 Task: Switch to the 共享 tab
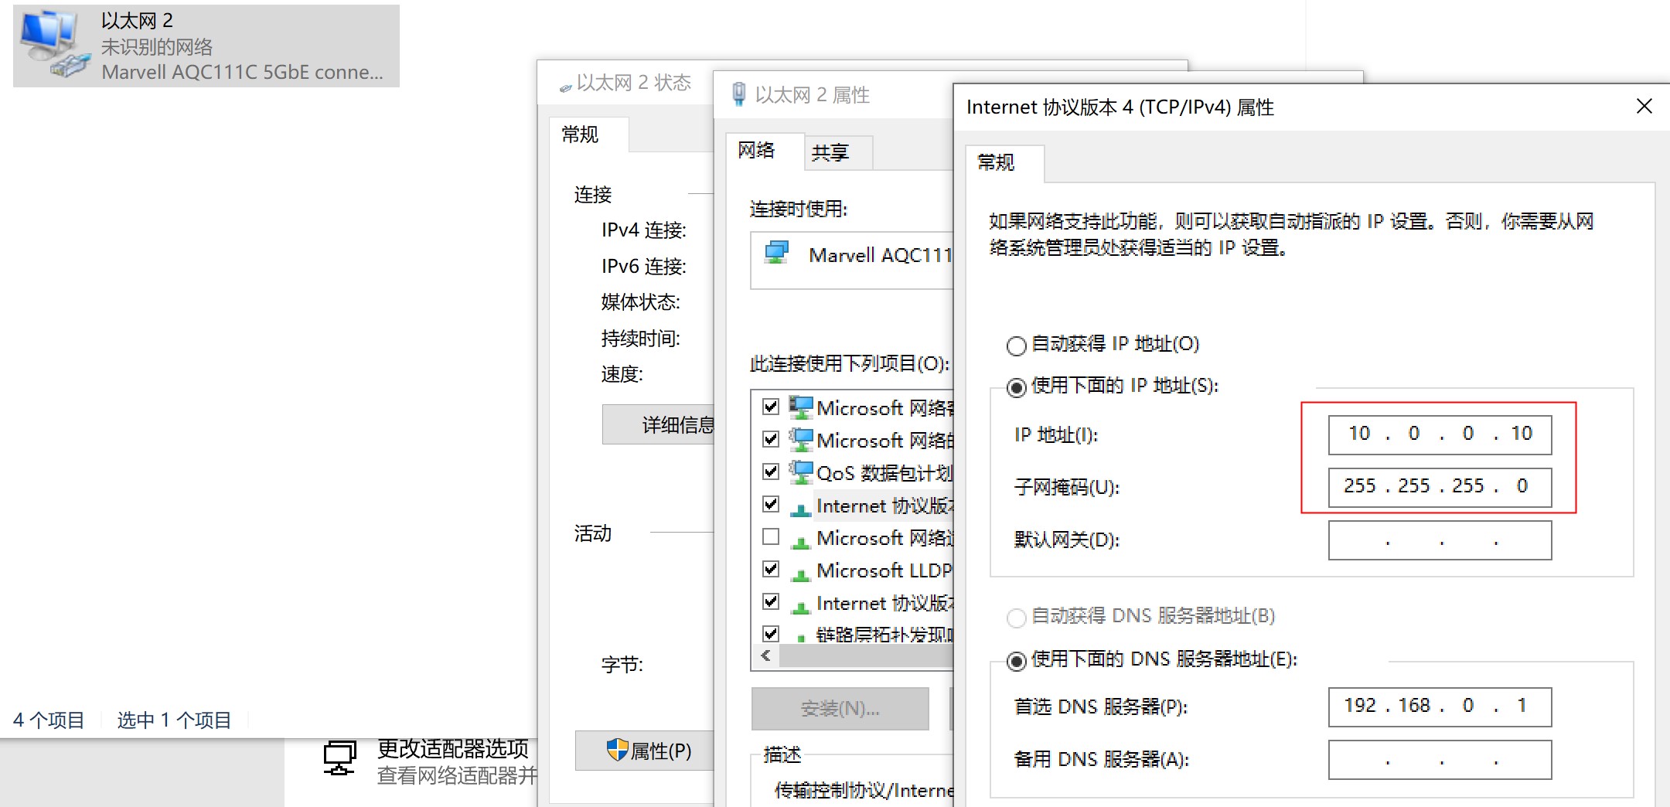(x=830, y=153)
